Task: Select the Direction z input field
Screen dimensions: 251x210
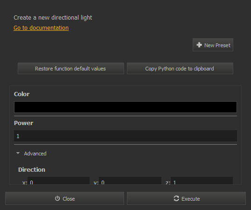Action: (202, 181)
